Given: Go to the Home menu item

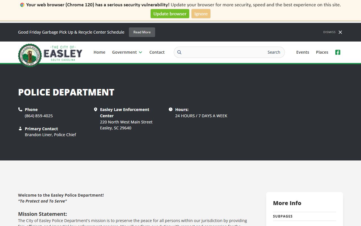Looking at the screenshot, I should (99, 52).
